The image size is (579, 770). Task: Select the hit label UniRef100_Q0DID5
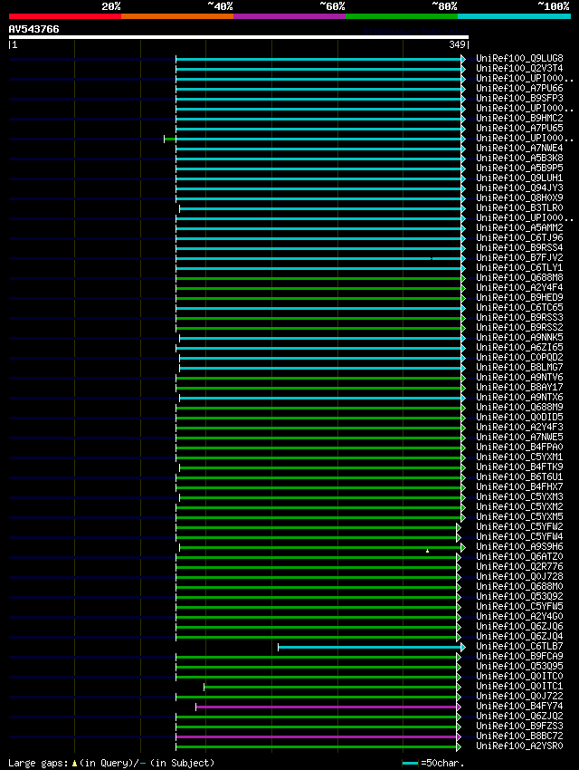point(519,417)
